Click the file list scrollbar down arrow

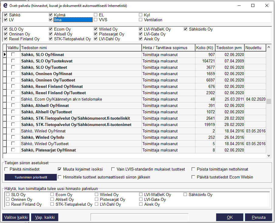click(x=269, y=156)
